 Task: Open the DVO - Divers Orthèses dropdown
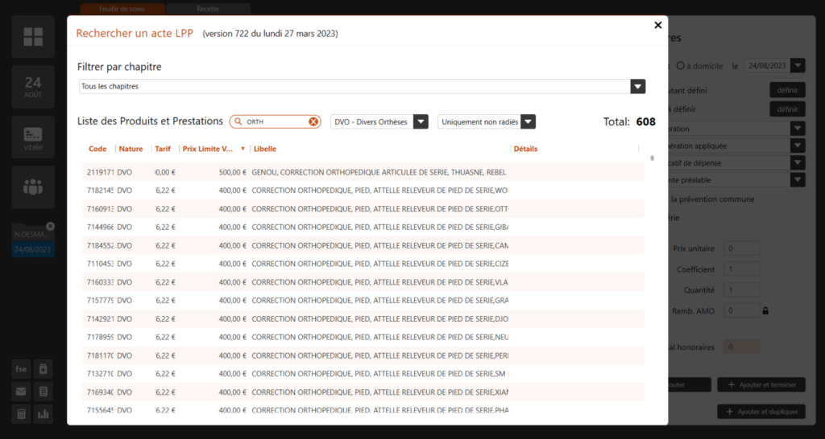click(x=421, y=121)
